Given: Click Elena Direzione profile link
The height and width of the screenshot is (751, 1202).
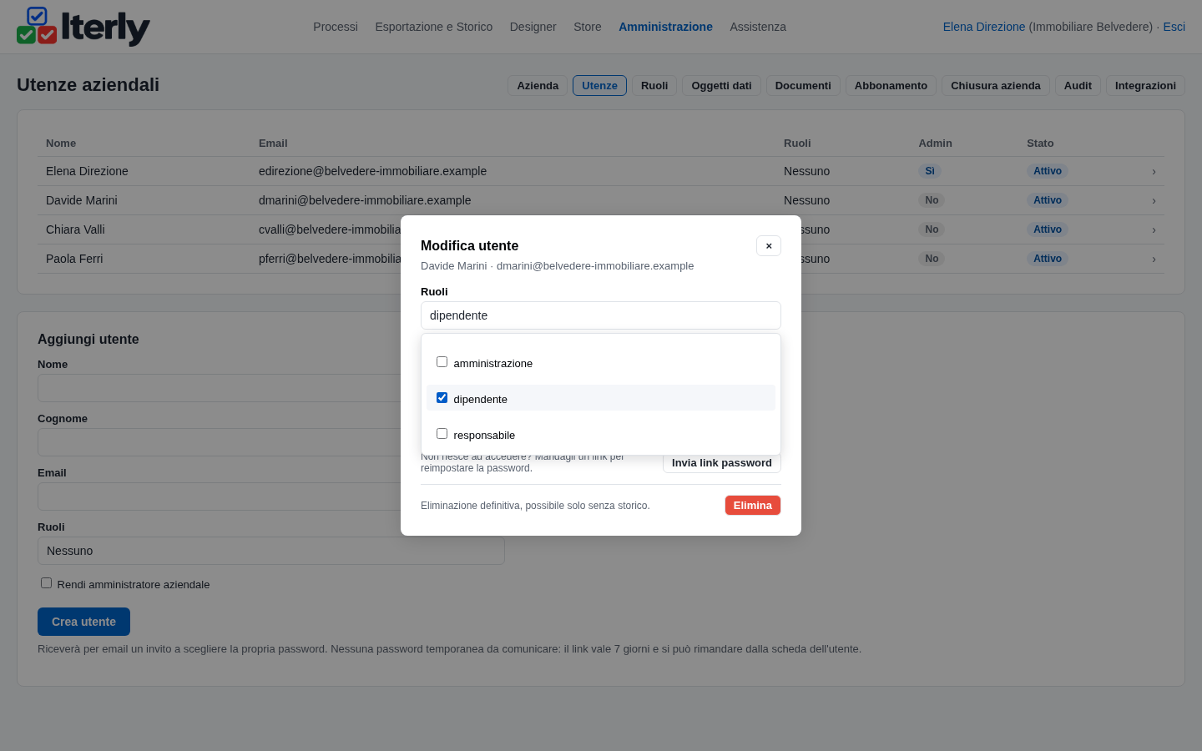Looking at the screenshot, I should click(984, 27).
